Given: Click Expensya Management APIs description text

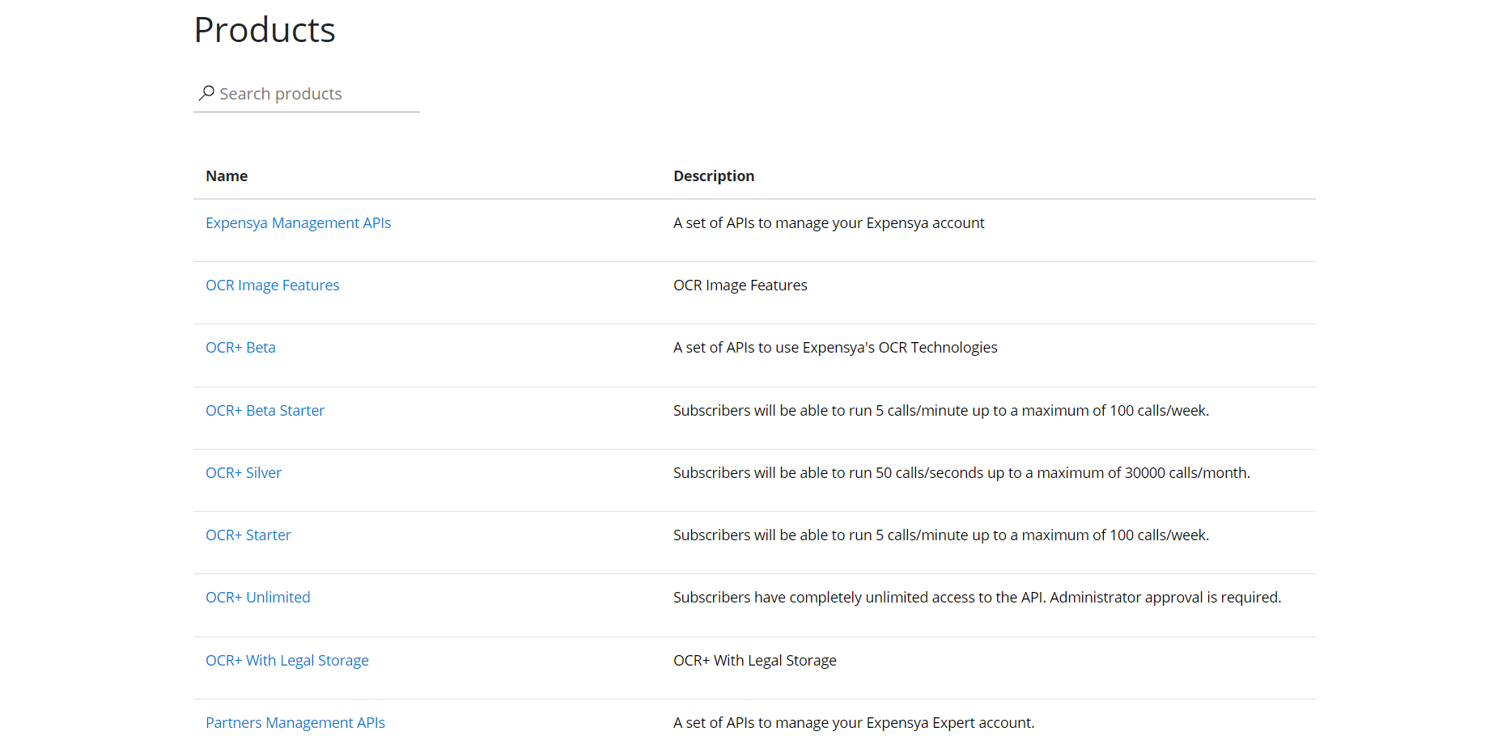Looking at the screenshot, I should (829, 223).
